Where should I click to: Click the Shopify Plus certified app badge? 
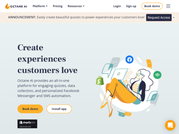27,124
